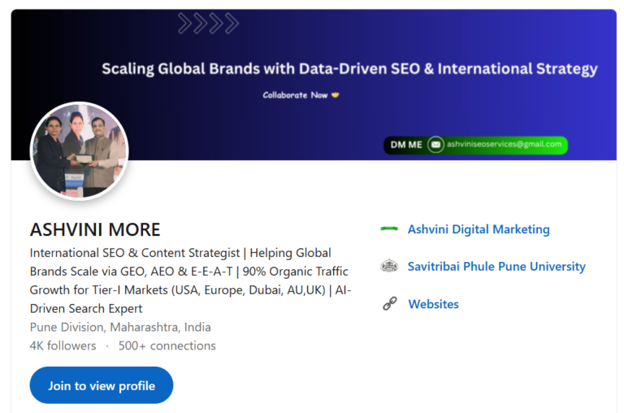Click the handshake emoji after Collaborate Now
624x413 pixels.
point(335,95)
